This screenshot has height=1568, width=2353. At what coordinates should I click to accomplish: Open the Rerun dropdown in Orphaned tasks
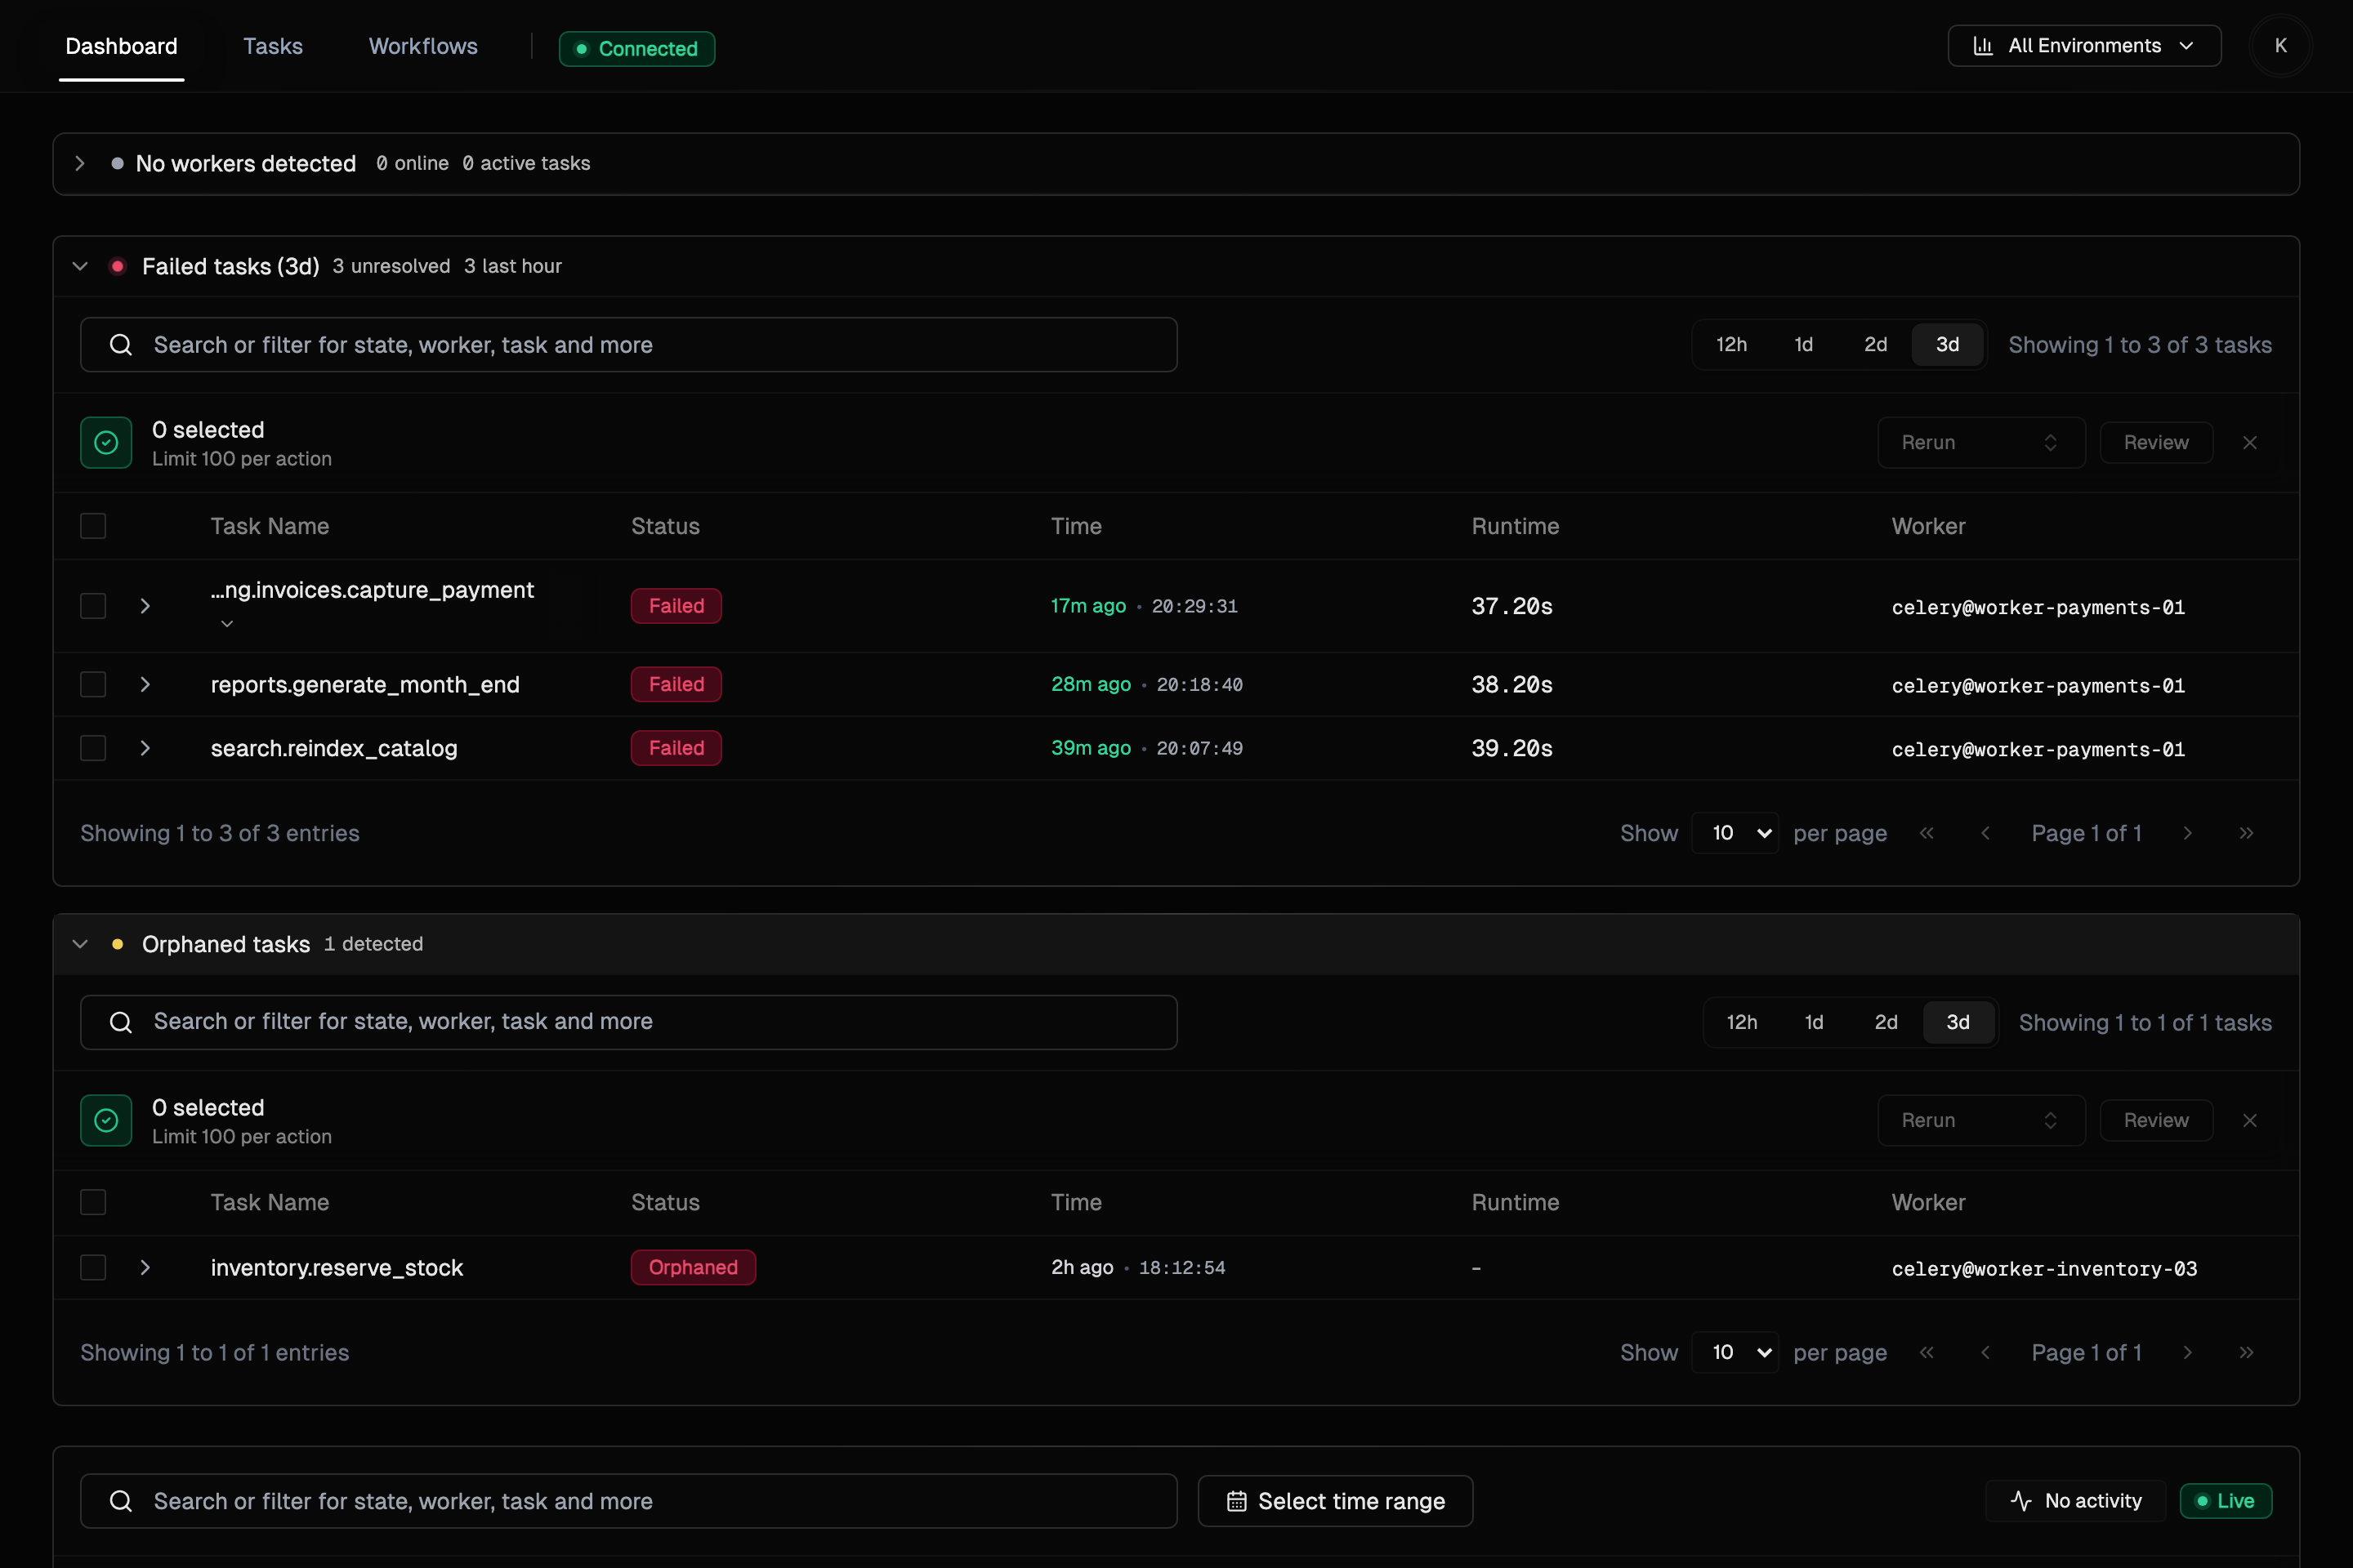pos(1980,1121)
